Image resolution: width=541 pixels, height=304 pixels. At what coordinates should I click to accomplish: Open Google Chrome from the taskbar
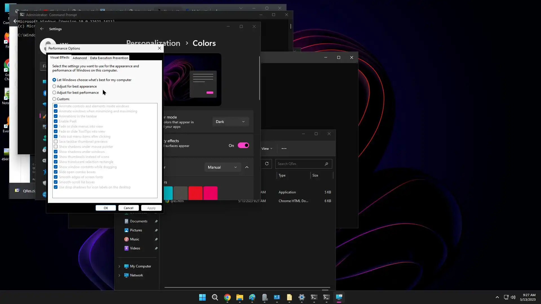tap(227, 297)
